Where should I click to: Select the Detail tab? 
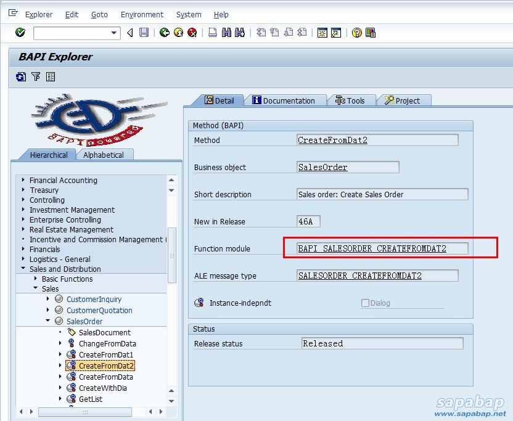(x=220, y=100)
